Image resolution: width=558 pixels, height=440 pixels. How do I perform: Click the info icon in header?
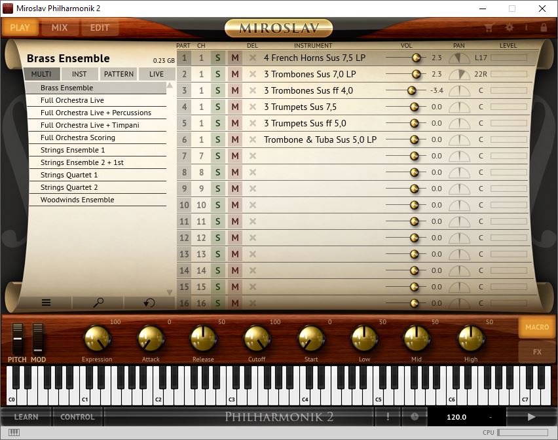(x=527, y=27)
